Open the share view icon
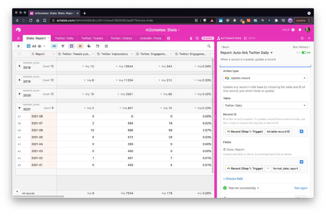This screenshot has height=214, width=326. click(106, 46)
